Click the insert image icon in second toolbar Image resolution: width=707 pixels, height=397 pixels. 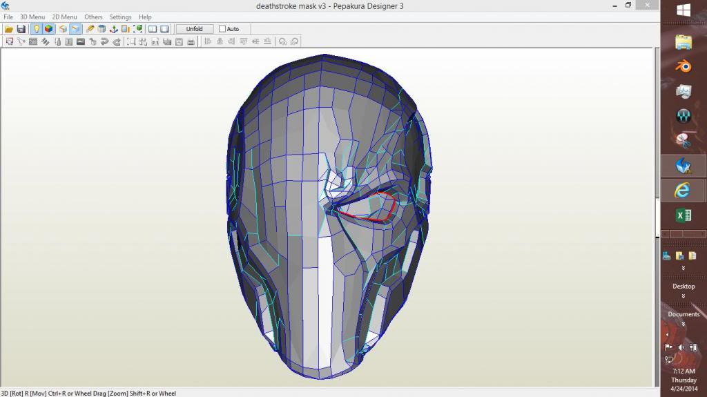pyautogui.click(x=81, y=41)
